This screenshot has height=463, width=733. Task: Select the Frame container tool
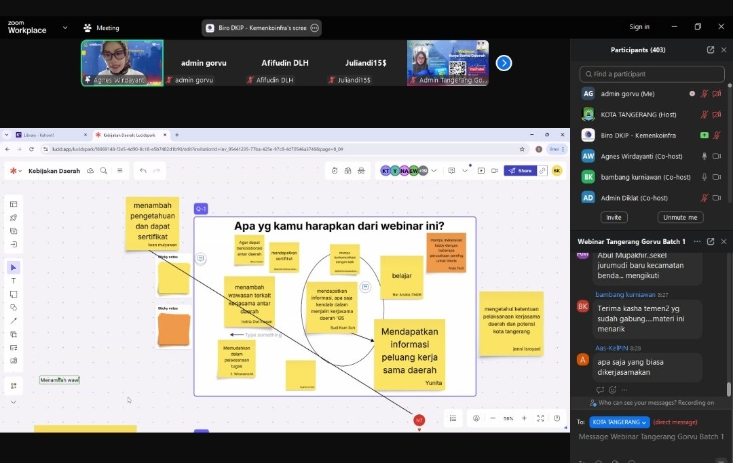point(14,334)
